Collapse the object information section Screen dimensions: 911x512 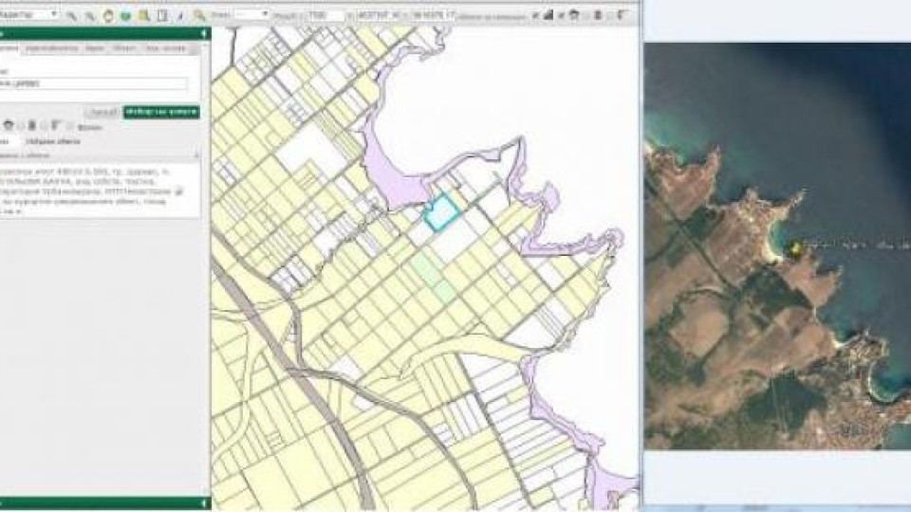(x=196, y=155)
